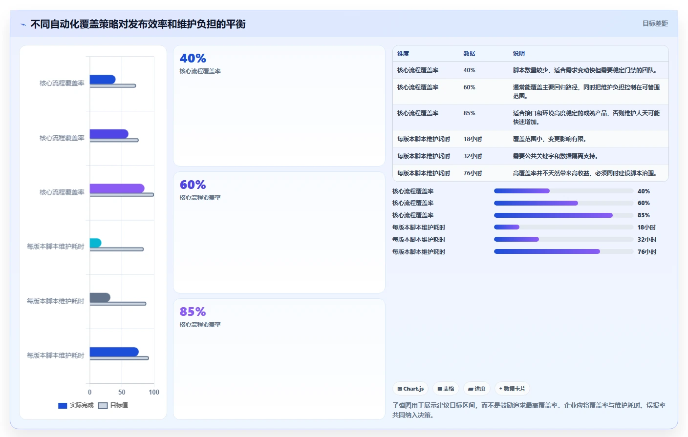
Task: Click the 85% value in the third data card
Action: (193, 312)
